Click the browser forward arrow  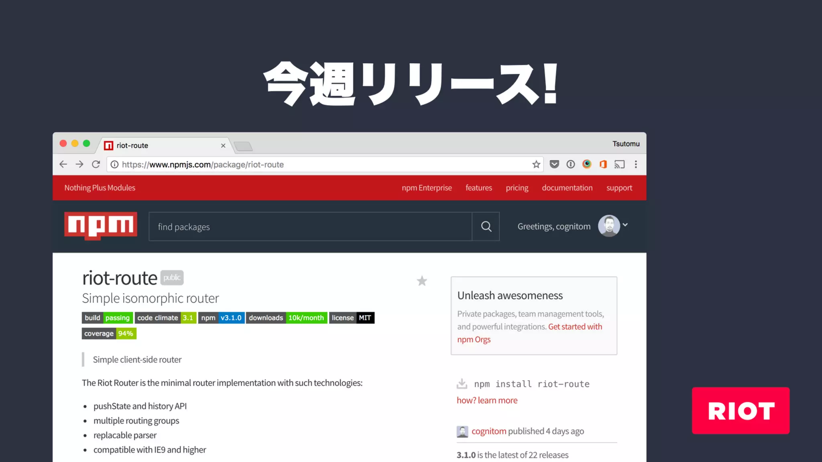[79, 164]
